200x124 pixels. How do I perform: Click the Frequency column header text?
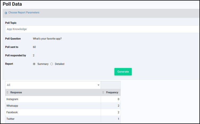click(112, 92)
